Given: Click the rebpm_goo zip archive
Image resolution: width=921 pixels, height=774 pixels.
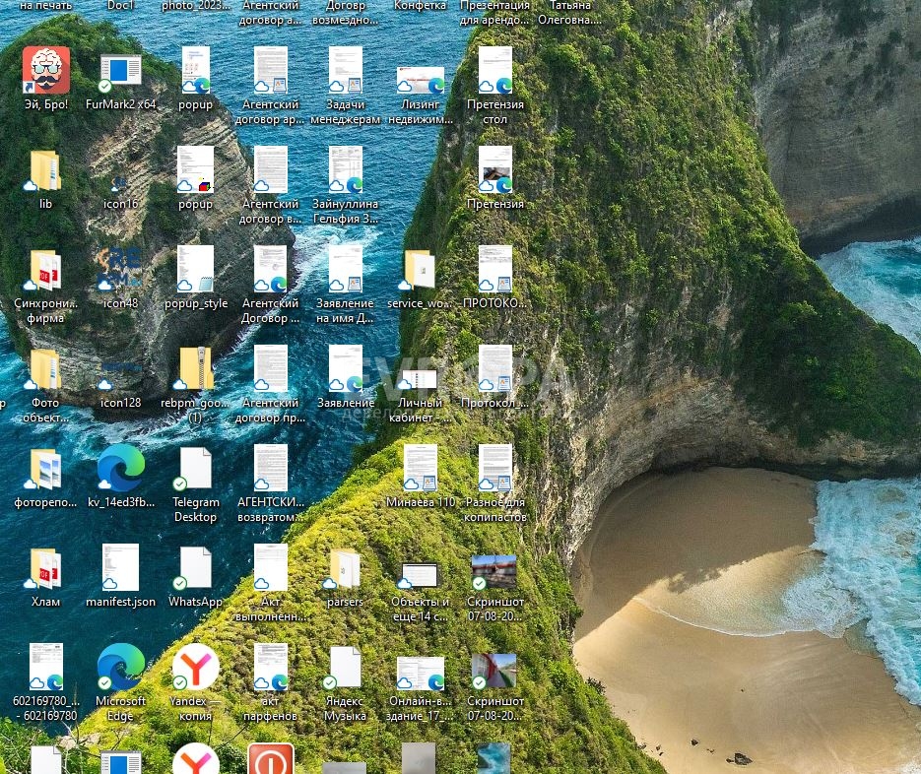Looking at the screenshot, I should pyautogui.click(x=195, y=369).
